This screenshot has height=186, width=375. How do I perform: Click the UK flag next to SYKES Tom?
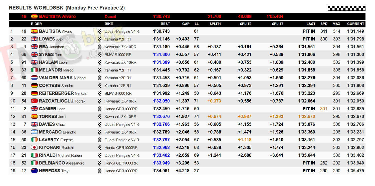pos(34,54)
